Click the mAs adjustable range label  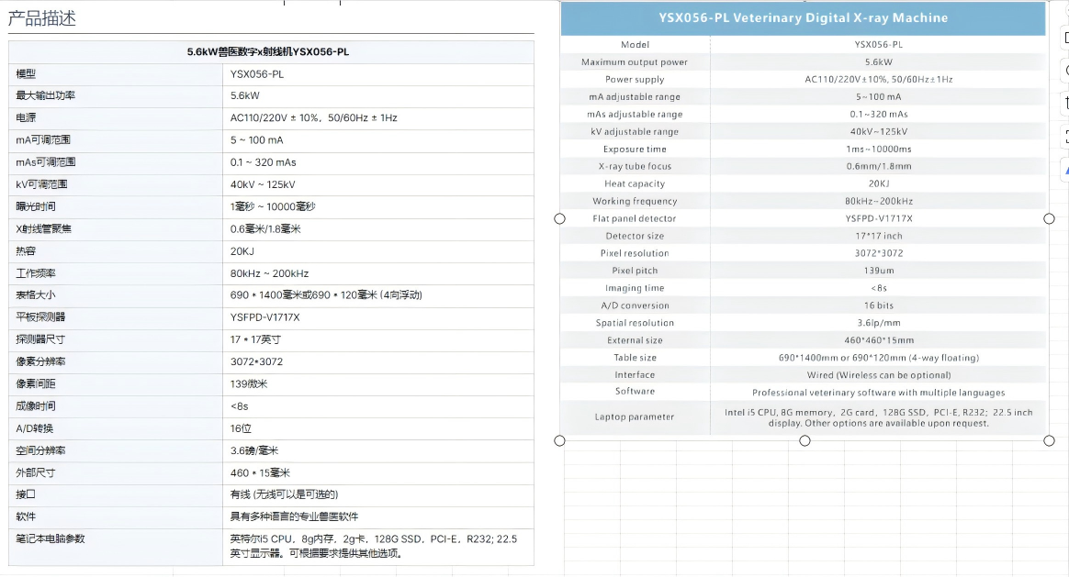point(635,114)
